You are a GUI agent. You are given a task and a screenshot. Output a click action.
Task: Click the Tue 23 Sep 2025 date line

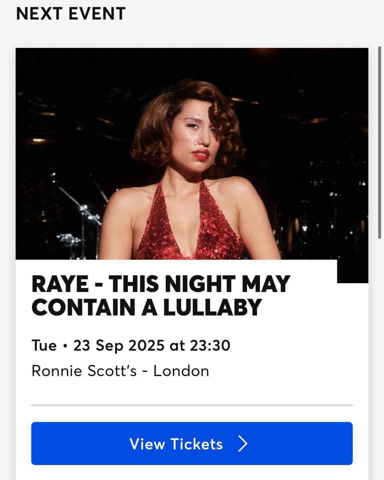[131, 346]
